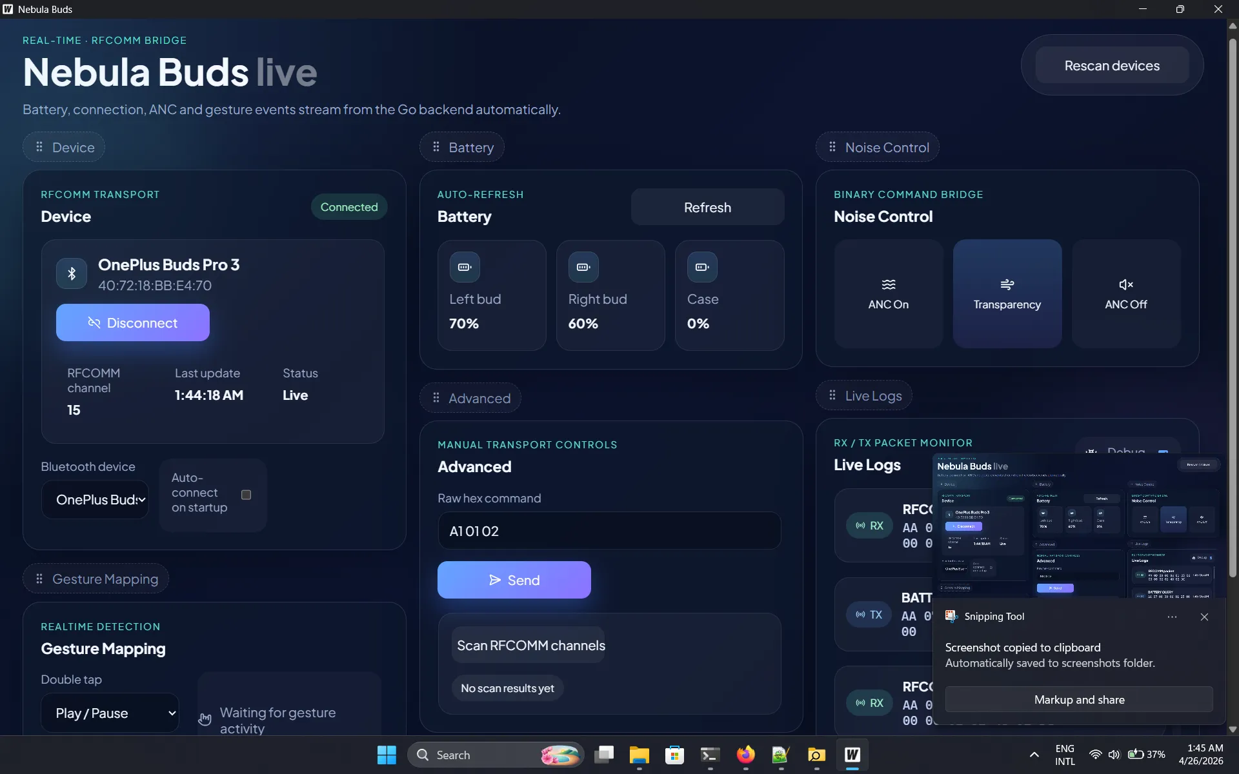Toggle the Debug checkbox in Live Logs

(x=1163, y=452)
